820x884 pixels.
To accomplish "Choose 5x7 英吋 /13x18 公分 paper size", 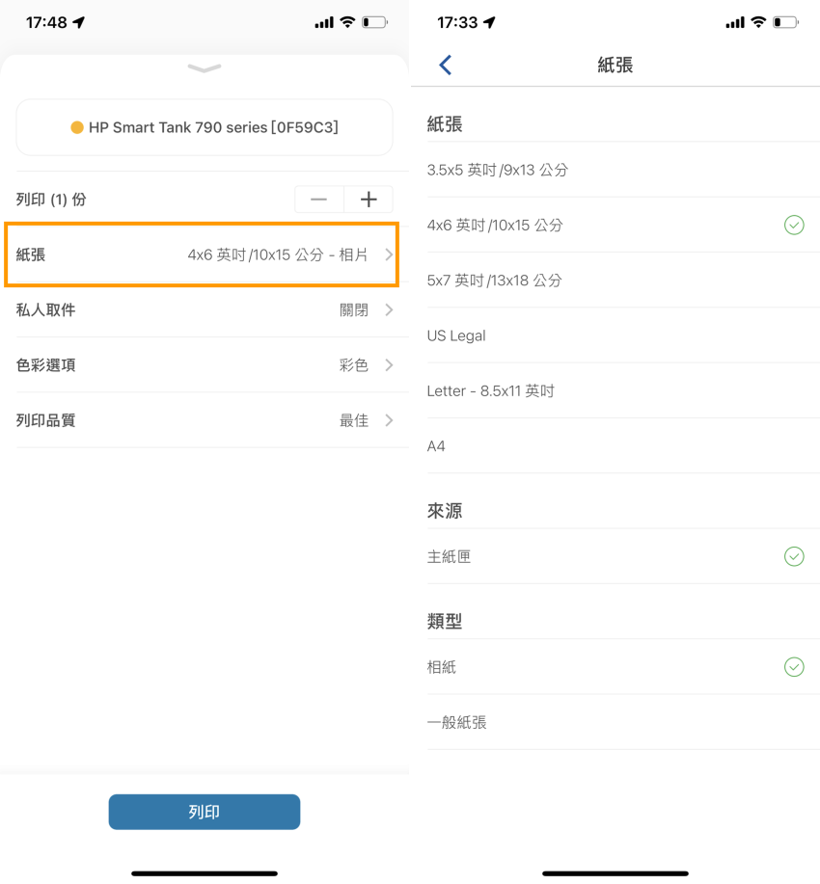I will [x=623, y=281].
